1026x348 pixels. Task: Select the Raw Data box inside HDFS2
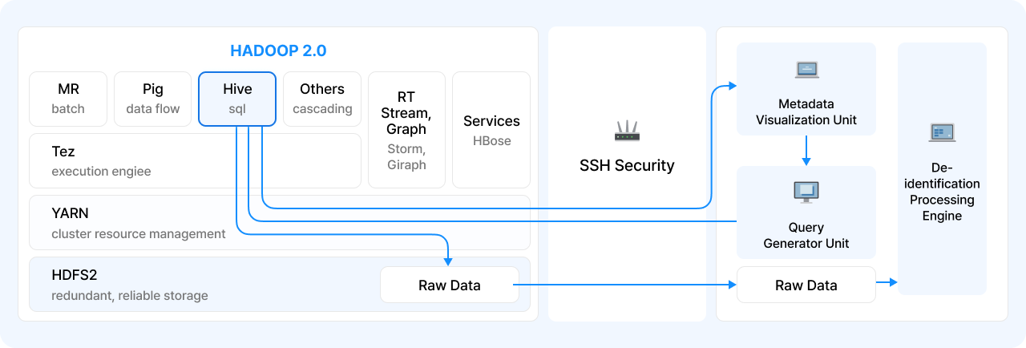coord(449,285)
